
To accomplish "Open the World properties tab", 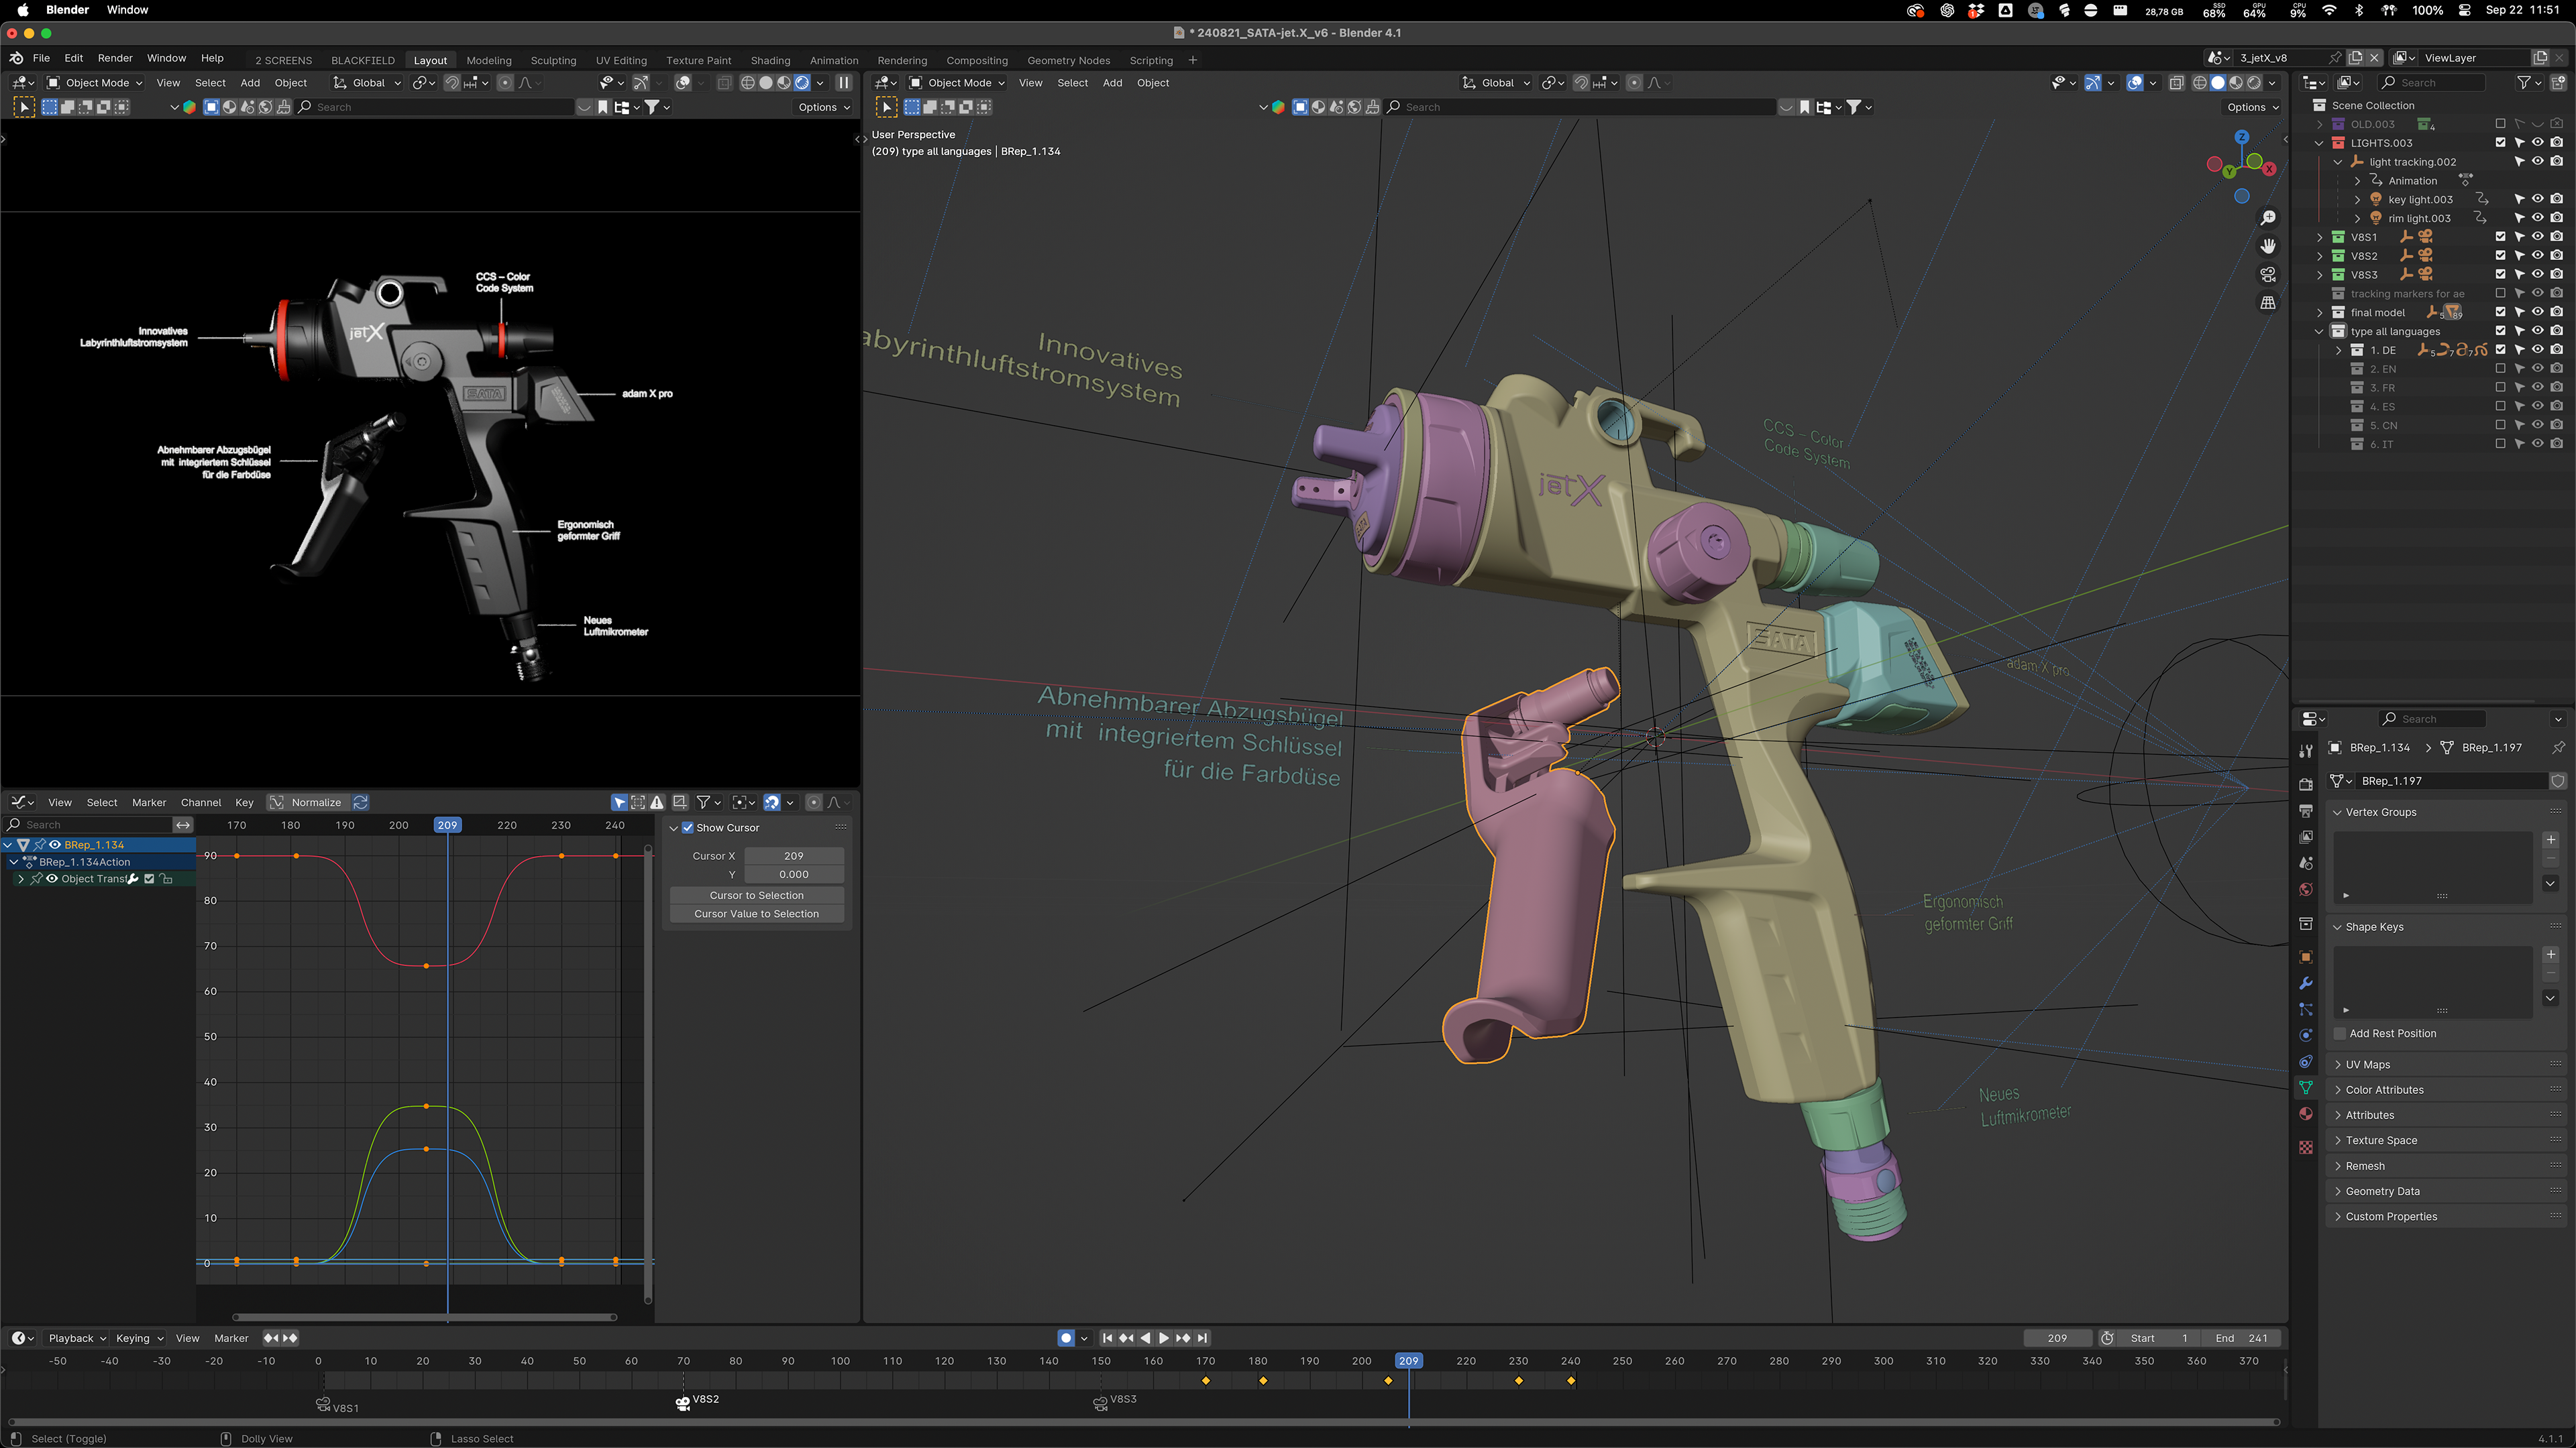I will coord(2305,890).
